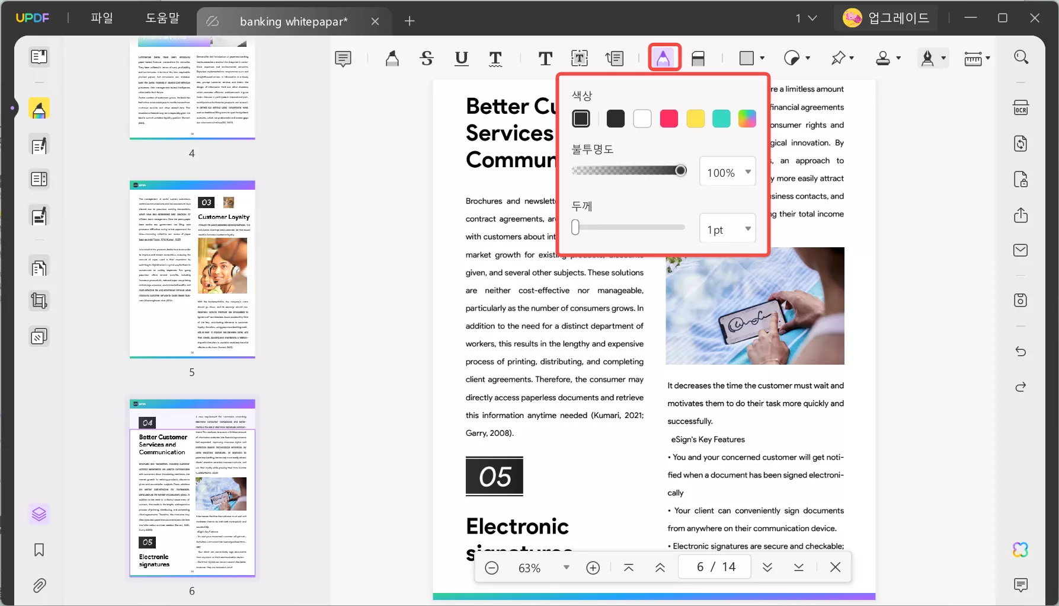Open the UPDF AI assistant icon
Viewport: 1059px width, 606px height.
click(1020, 550)
